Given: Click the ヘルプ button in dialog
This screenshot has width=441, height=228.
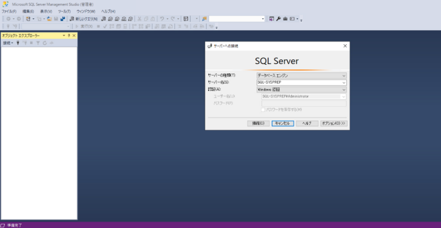Looking at the screenshot, I should pos(307,123).
